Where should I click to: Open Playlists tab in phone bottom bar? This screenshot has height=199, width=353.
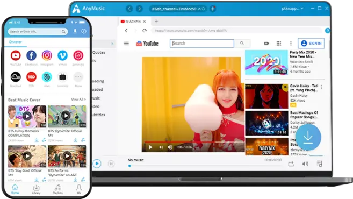pos(57,189)
